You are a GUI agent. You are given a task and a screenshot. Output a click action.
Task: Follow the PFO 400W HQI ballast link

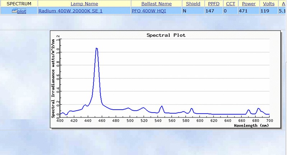149,11
